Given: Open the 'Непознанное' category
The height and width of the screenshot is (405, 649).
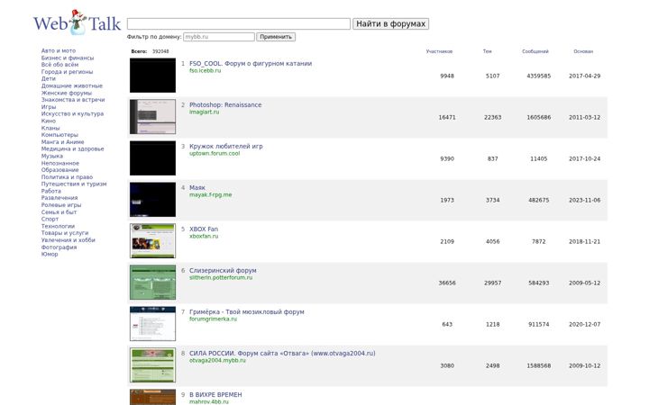Looking at the screenshot, I should click(x=60, y=163).
